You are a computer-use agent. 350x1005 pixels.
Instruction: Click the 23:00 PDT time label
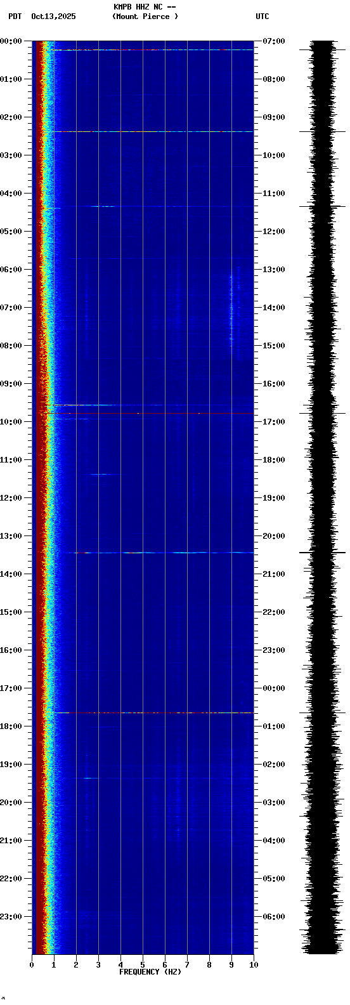point(11,916)
